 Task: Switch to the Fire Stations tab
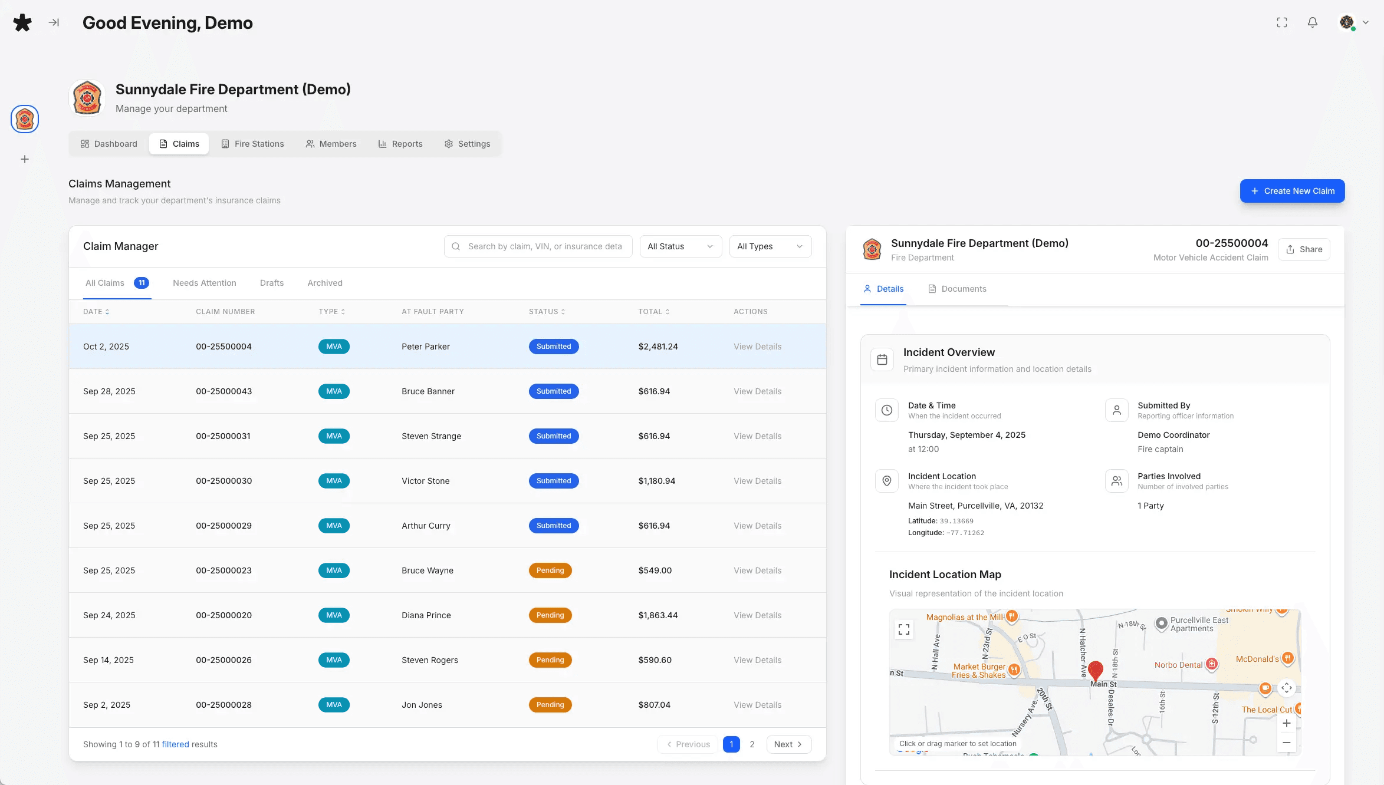coord(252,144)
